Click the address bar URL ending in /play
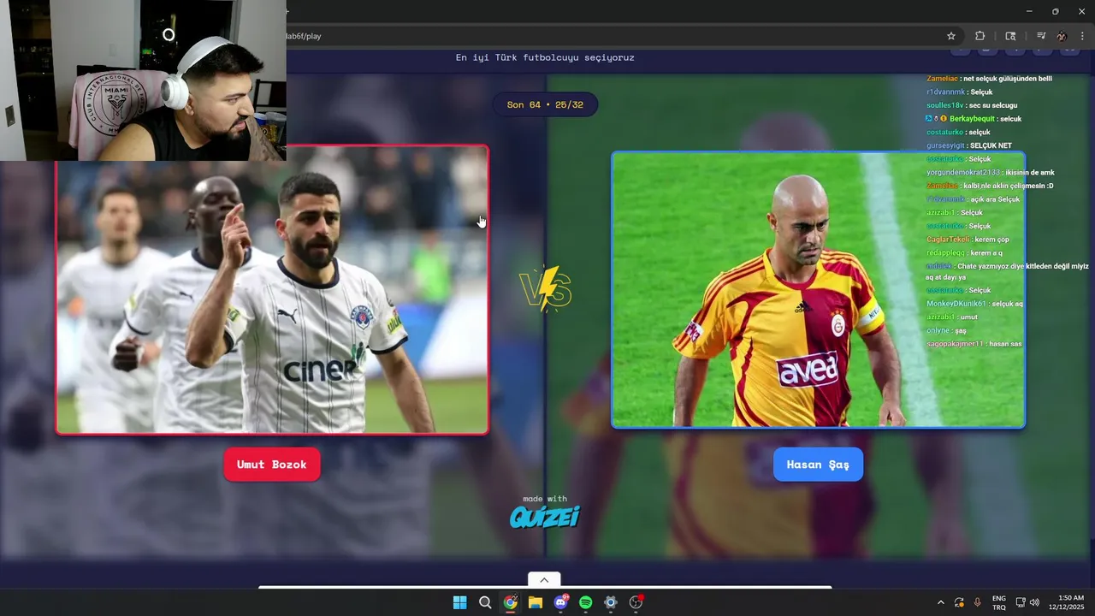The image size is (1095, 616). [303, 36]
